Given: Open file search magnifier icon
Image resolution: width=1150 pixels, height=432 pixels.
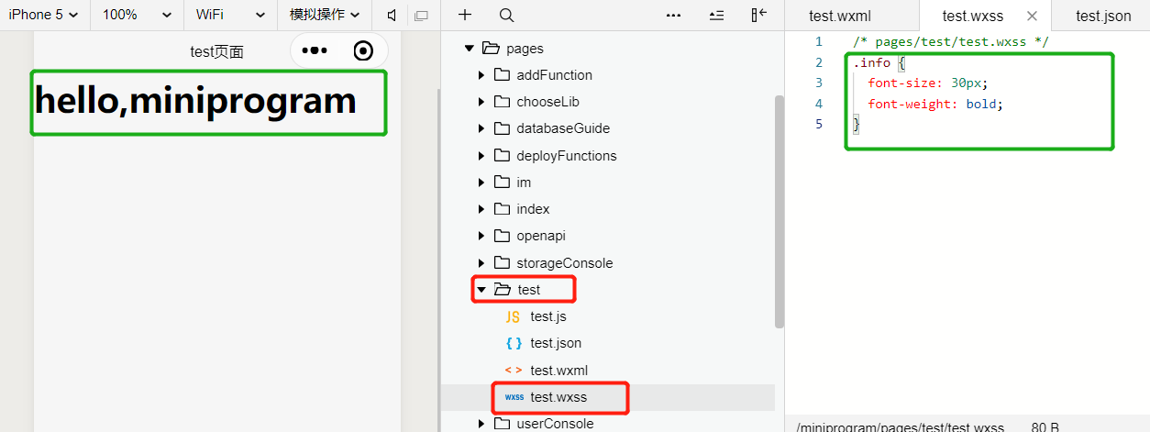Looking at the screenshot, I should point(506,15).
